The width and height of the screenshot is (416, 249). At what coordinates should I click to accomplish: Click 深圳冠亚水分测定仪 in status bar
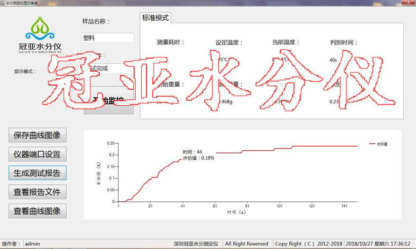point(196,244)
